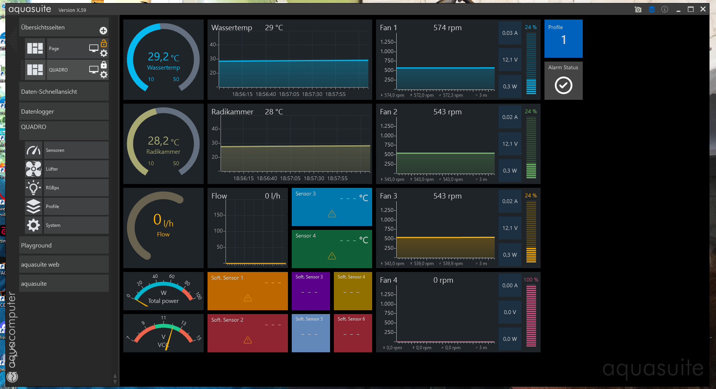
Task: Select the red Soft. Sensor 6 tile
Action: point(353,333)
